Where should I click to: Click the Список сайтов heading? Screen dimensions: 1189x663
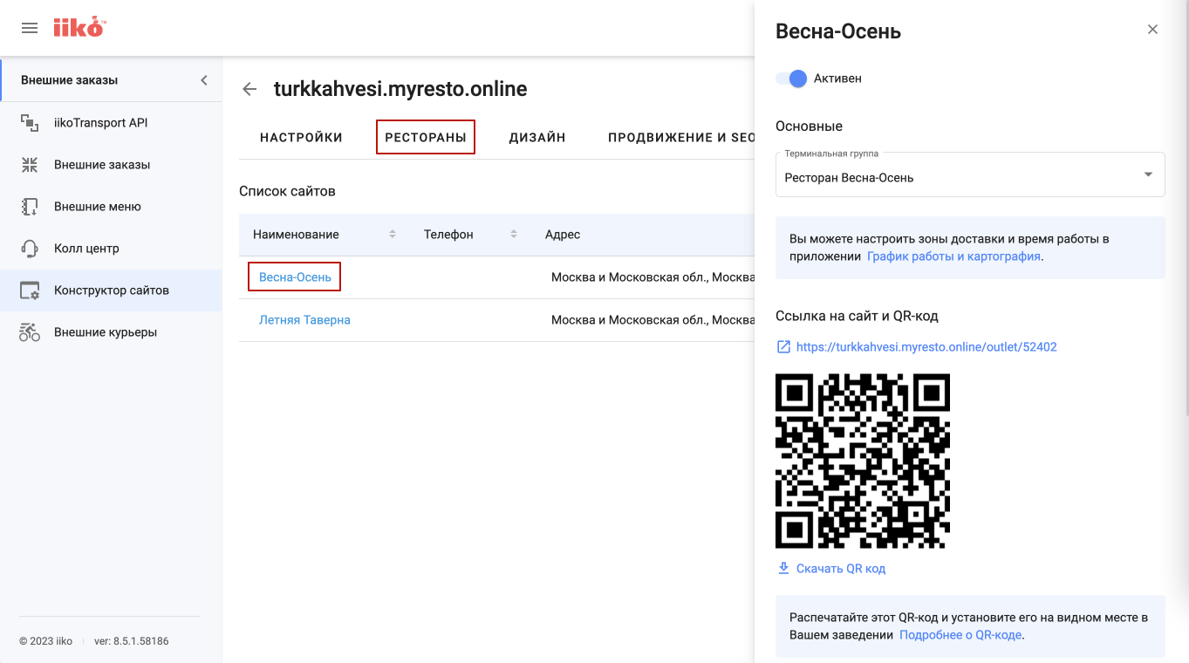pyautogui.click(x=287, y=191)
